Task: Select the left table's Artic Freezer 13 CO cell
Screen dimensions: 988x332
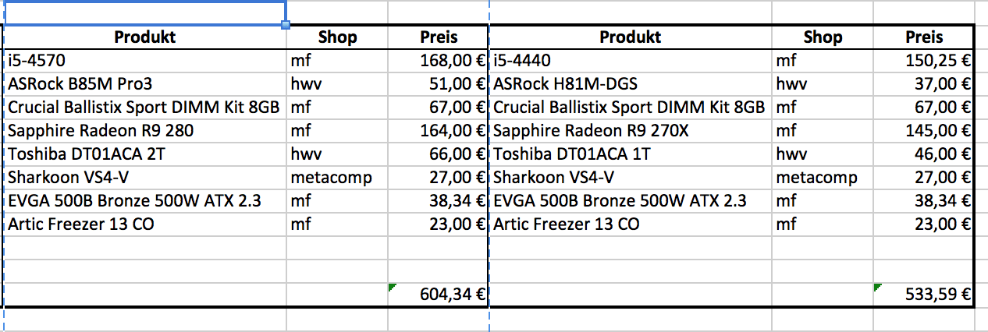Action: pos(145,224)
